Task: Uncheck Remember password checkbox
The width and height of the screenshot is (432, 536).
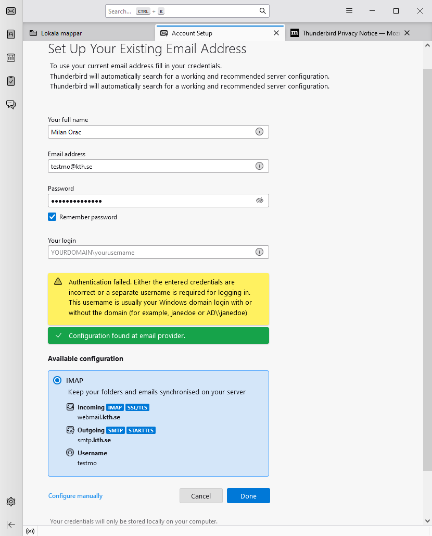Action: tap(52, 217)
